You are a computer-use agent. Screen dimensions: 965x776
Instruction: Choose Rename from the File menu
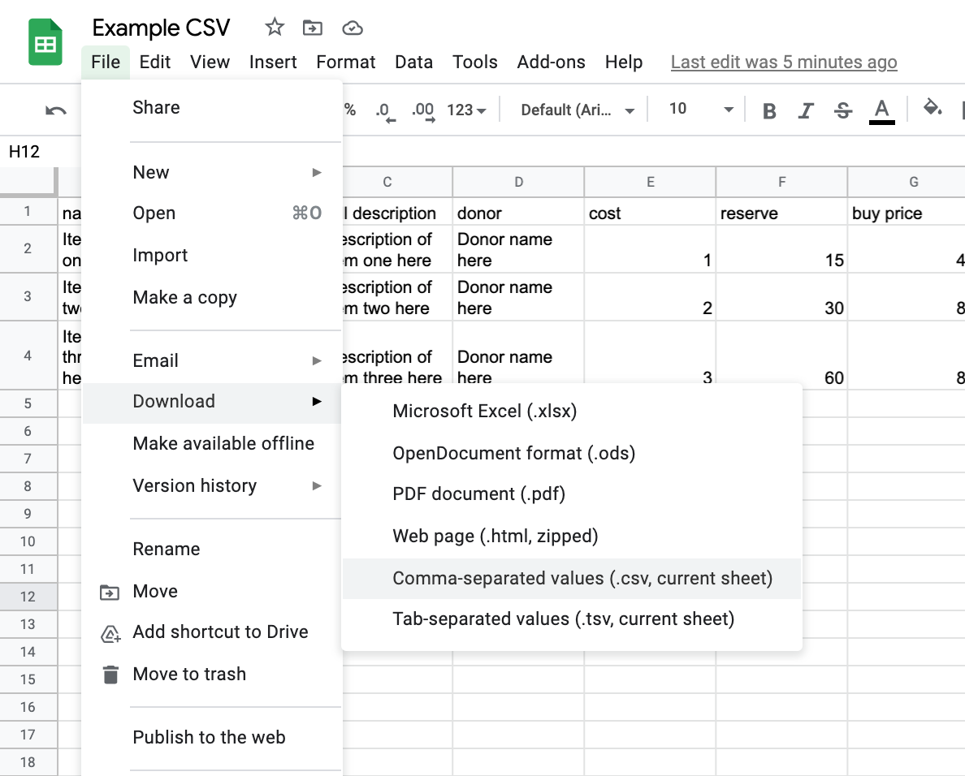pos(212,549)
